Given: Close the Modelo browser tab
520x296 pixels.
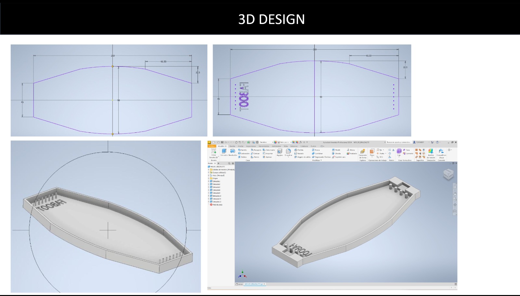Looking at the screenshot, I should [x=215, y=163].
